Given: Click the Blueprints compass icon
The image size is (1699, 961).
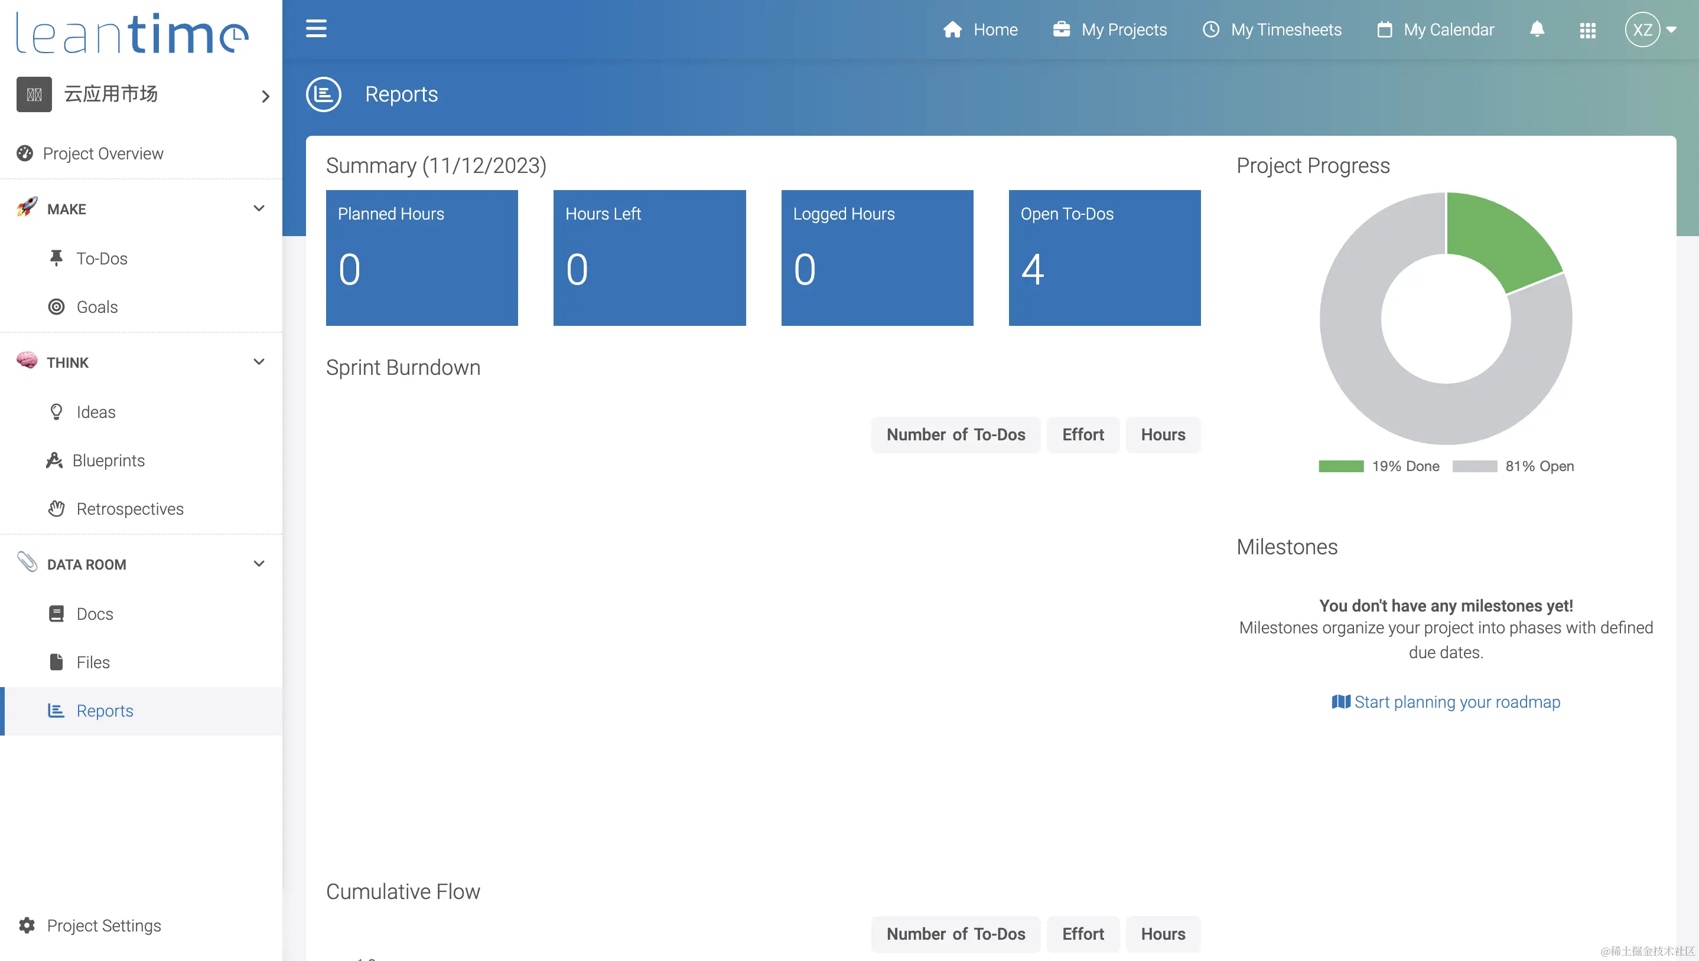Looking at the screenshot, I should pyautogui.click(x=54, y=460).
